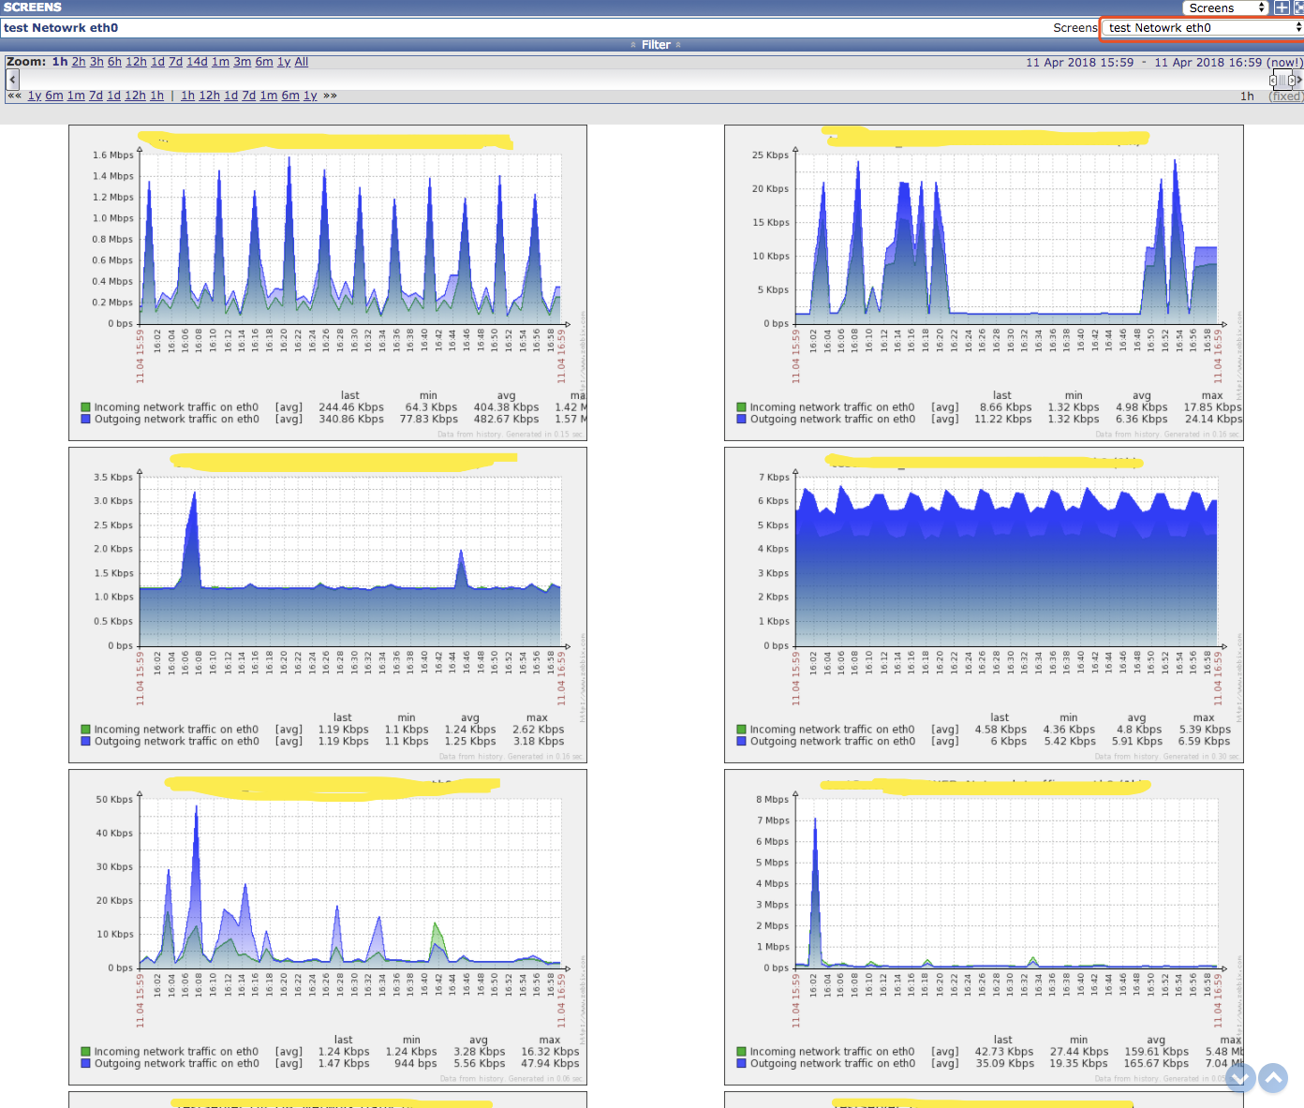The image size is (1304, 1108).
Task: Open the graph scaled to 50 Kbps
Action: point(328,927)
